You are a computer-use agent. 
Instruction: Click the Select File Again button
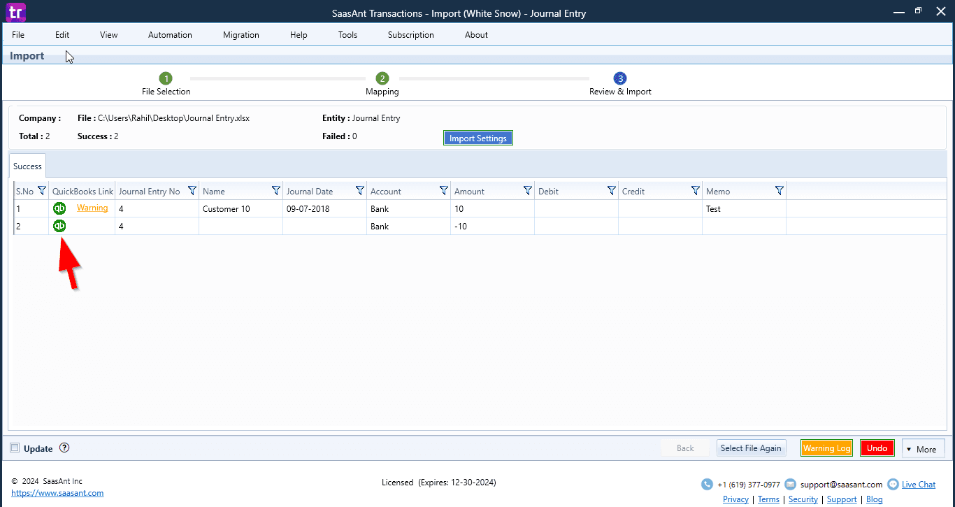click(751, 448)
